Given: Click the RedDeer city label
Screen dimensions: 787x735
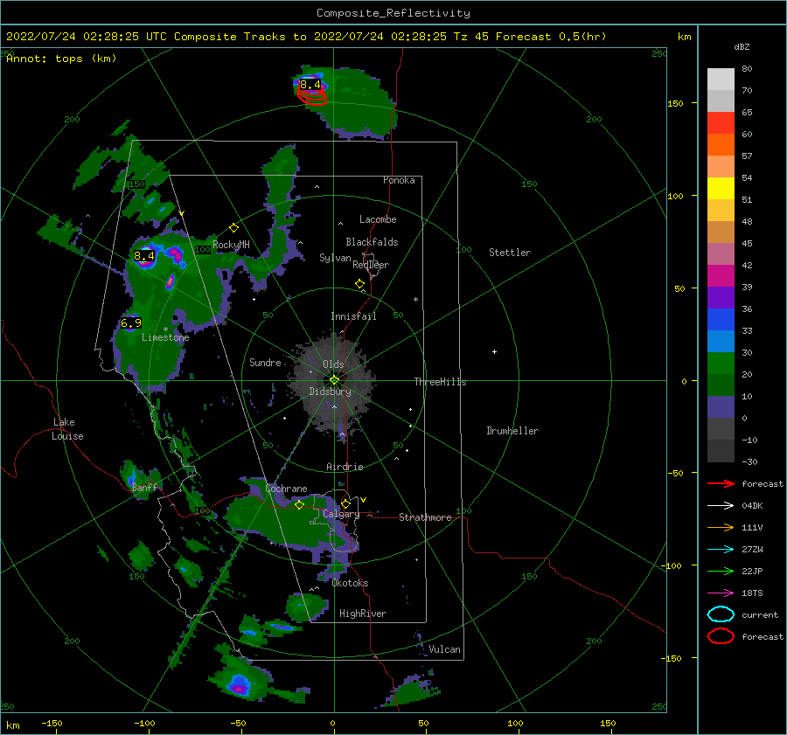Looking at the screenshot, I should (371, 265).
